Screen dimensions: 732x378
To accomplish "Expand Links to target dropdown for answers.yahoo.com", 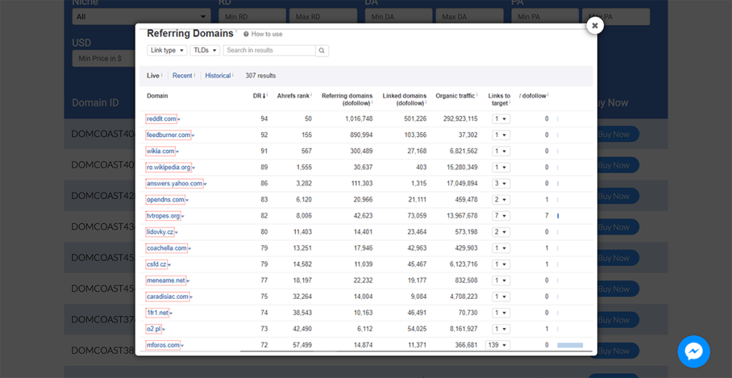I will (x=501, y=183).
